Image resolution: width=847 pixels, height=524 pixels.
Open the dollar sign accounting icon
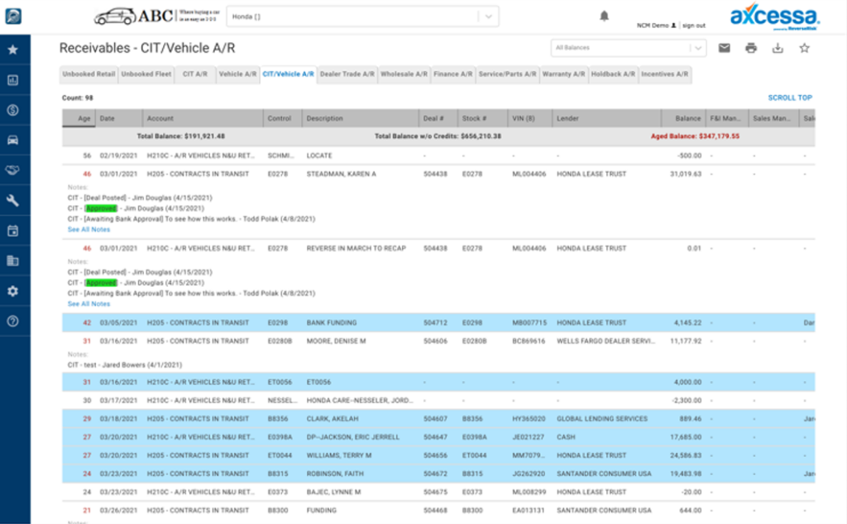point(13,110)
